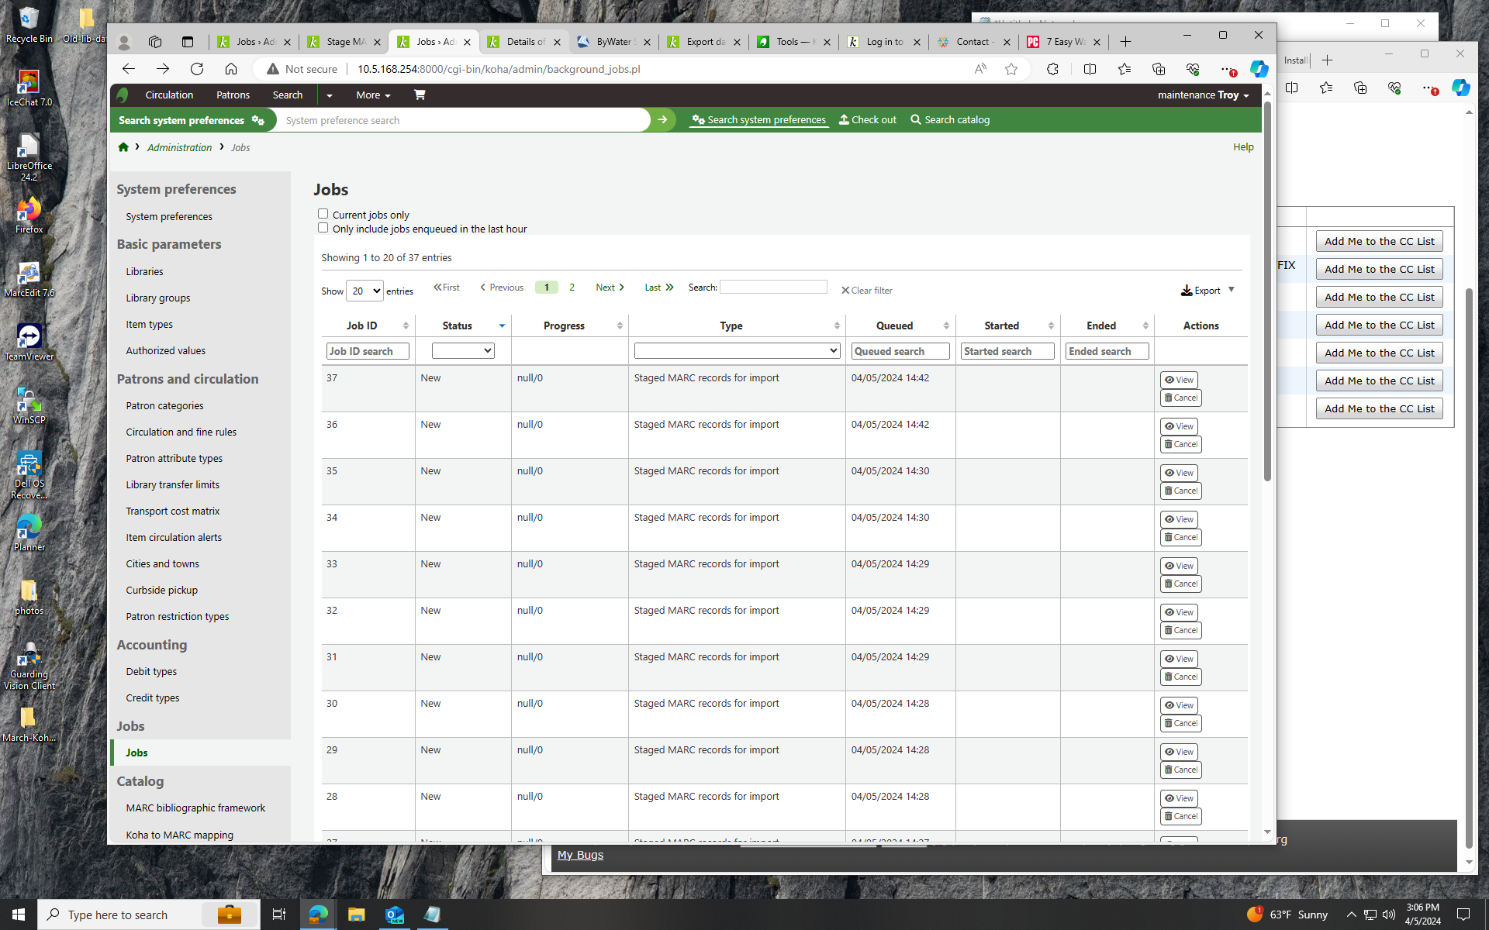The height and width of the screenshot is (930, 1489).
Task: Open the Show entries count dropdown
Action: [364, 291]
